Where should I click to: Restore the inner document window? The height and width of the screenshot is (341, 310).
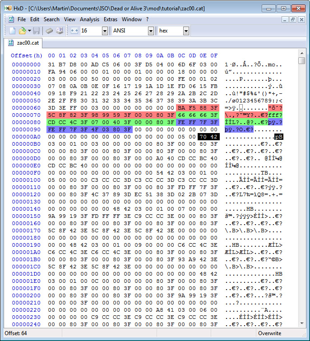pos(293,19)
